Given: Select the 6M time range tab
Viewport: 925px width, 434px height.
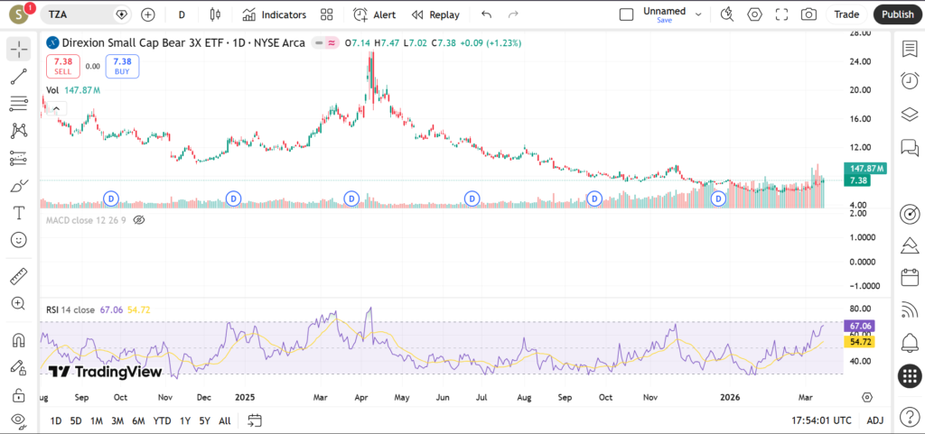Looking at the screenshot, I should tap(138, 420).
